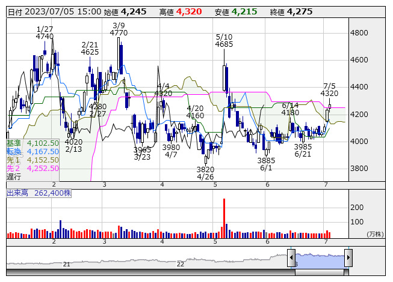Image resolution: width=393 pixels, height=282 pixels.
Task: Click year 21 in the navigator timeline
Action: [x=67, y=264]
